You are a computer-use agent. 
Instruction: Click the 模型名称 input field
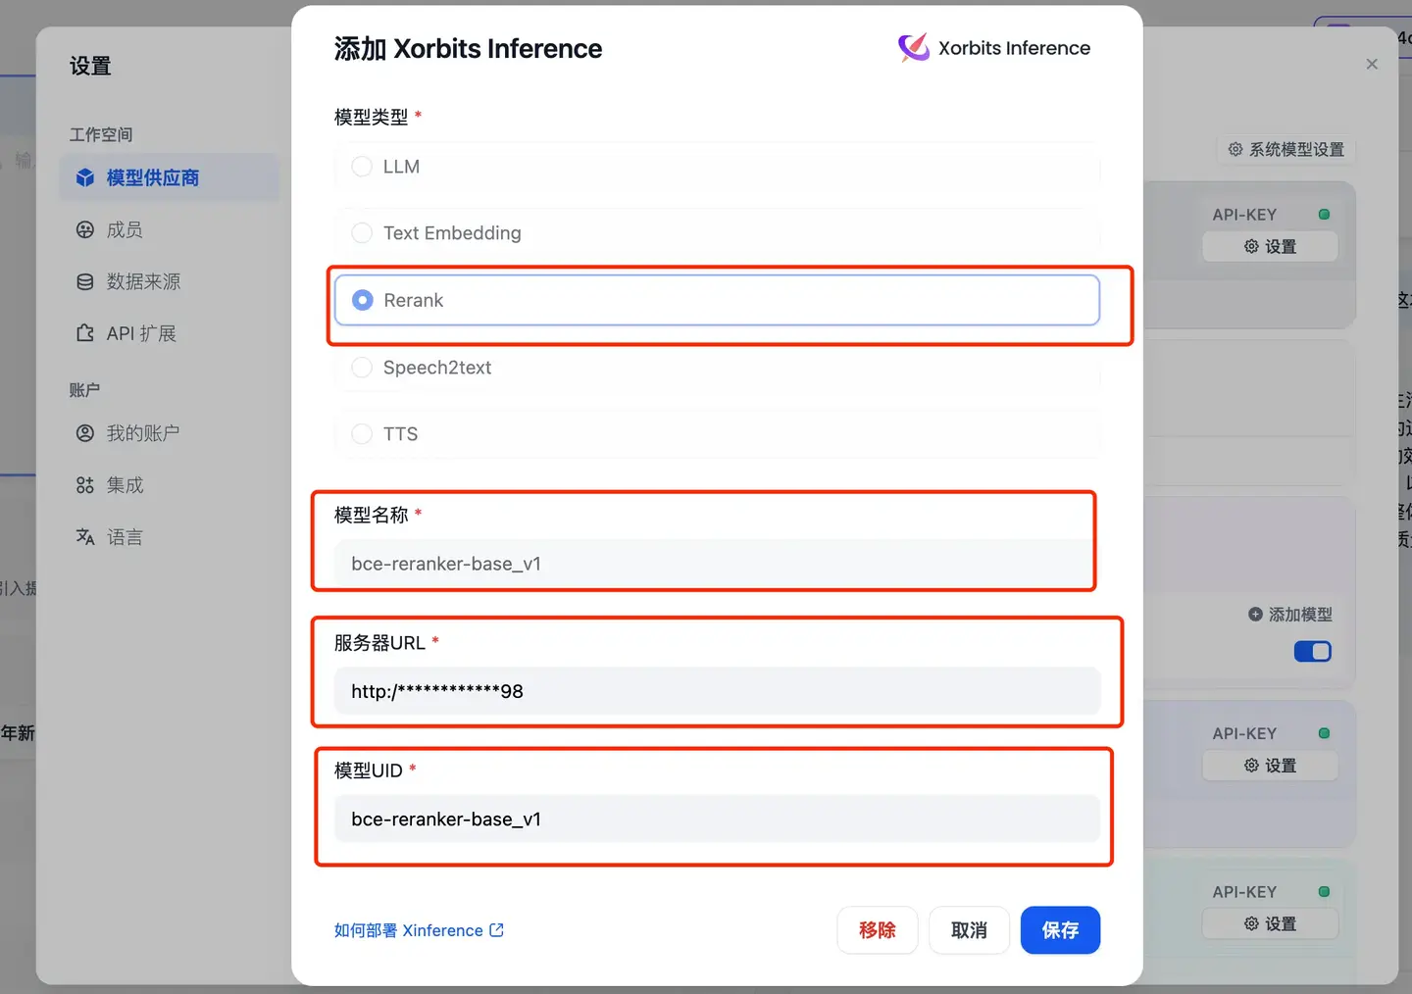(716, 564)
